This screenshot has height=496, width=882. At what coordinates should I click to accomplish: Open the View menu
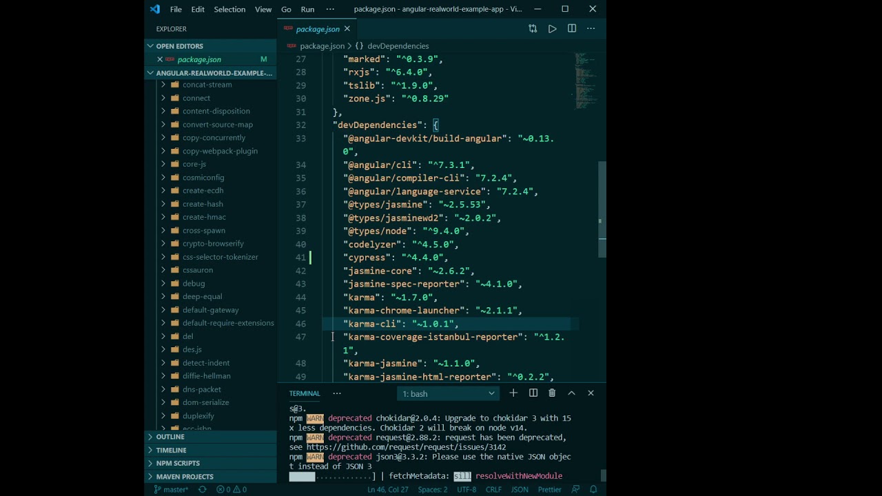(263, 9)
